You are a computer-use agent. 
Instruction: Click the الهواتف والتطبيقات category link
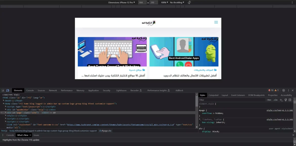pyautogui.click(x=203, y=70)
